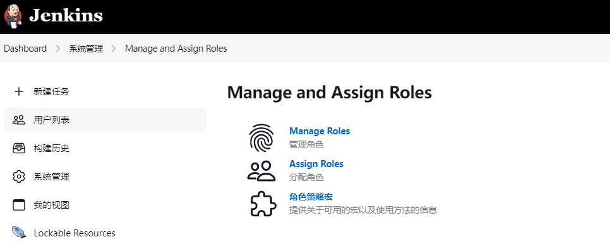The height and width of the screenshot is (249, 610).
Task: Click the inbox icon for 构建历史
Action: click(19, 148)
